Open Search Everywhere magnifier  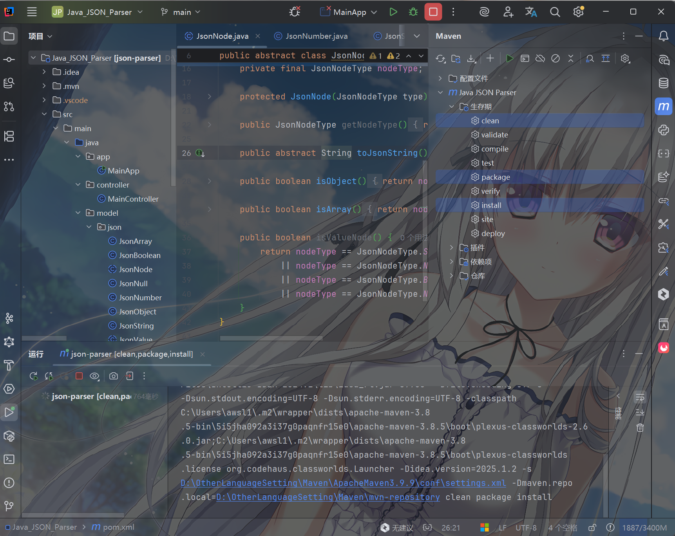click(555, 12)
